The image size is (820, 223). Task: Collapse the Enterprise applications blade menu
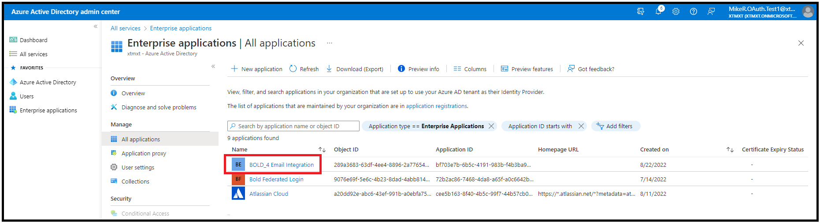tap(213, 66)
